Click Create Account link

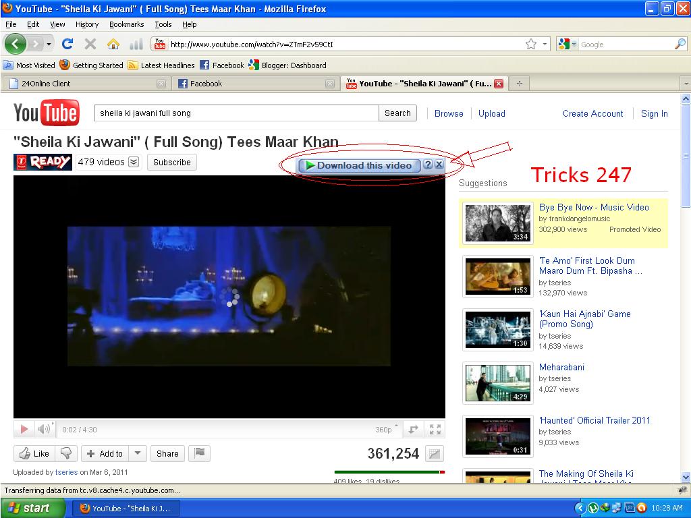point(592,113)
